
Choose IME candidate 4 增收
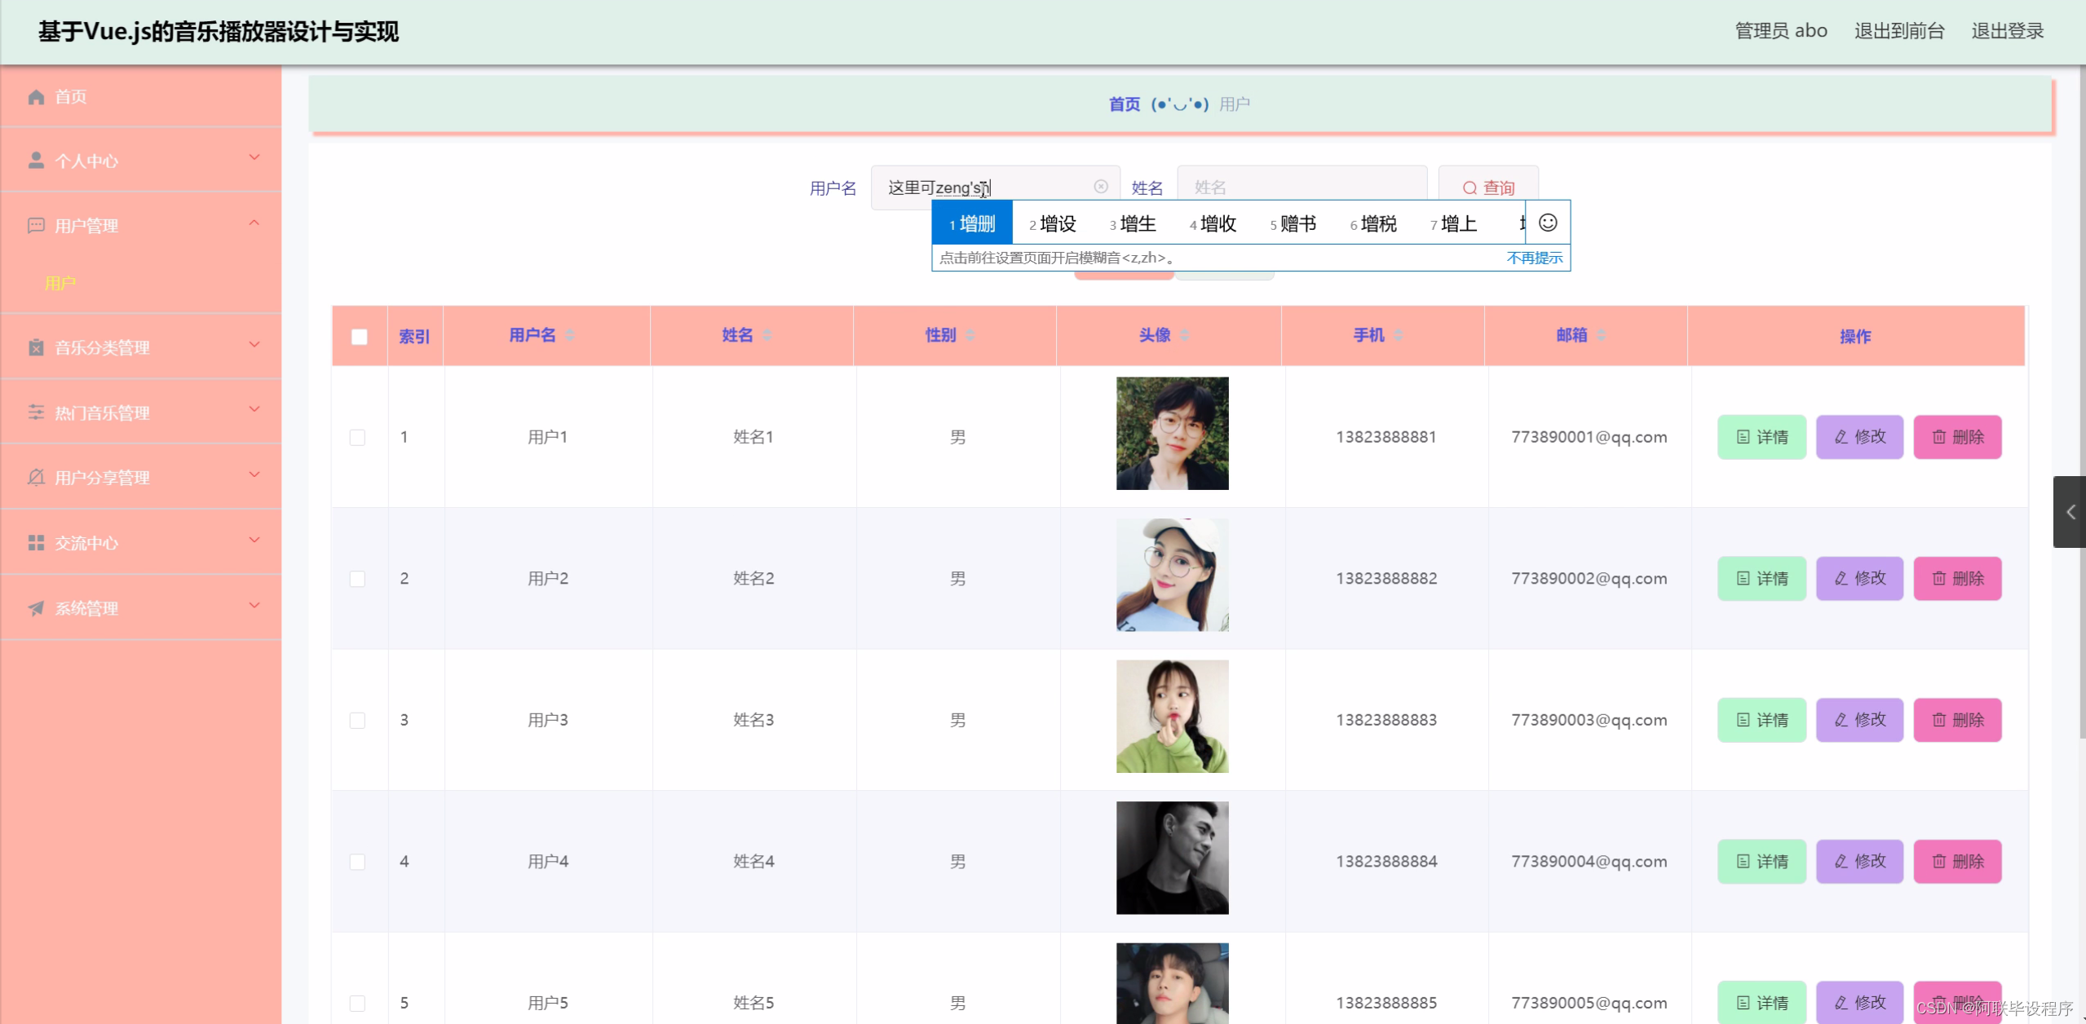(1213, 223)
